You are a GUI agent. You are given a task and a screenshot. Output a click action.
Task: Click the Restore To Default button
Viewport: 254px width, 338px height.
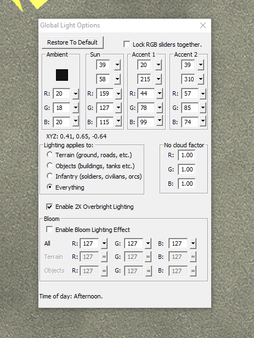click(x=72, y=42)
